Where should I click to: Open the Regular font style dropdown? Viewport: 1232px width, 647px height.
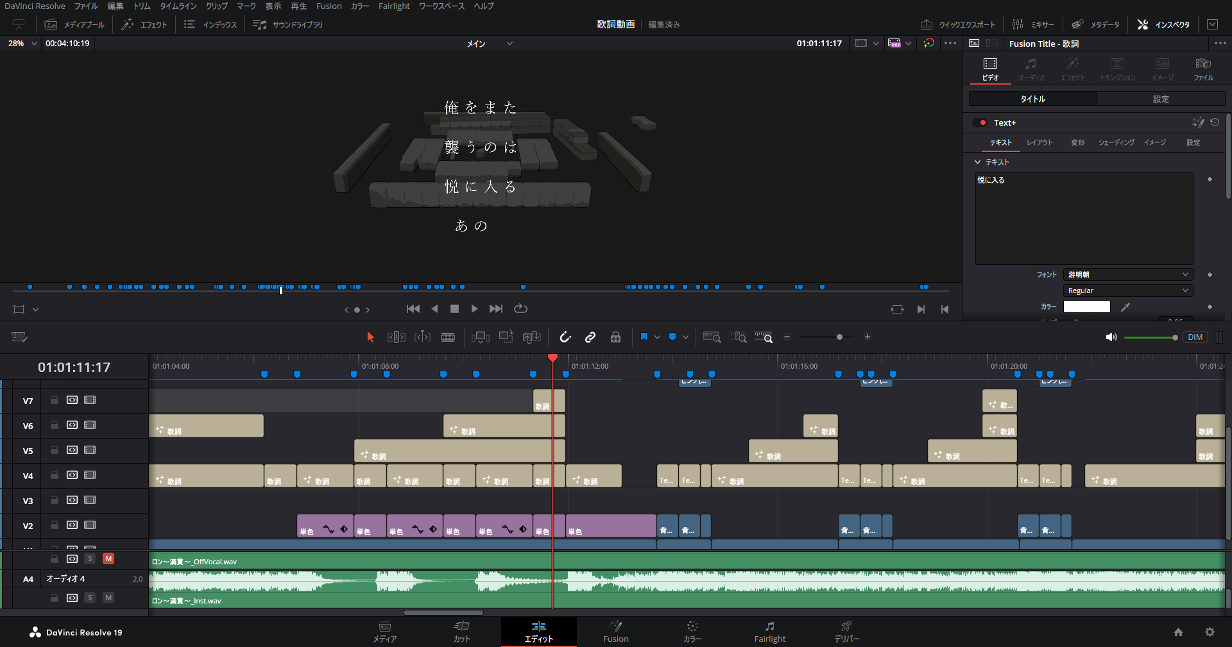click(x=1127, y=290)
